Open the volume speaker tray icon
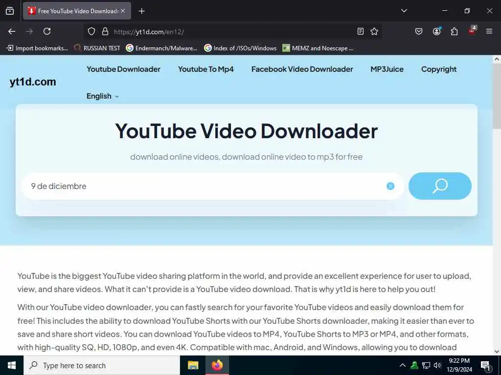Image resolution: width=501 pixels, height=375 pixels. (x=437, y=365)
